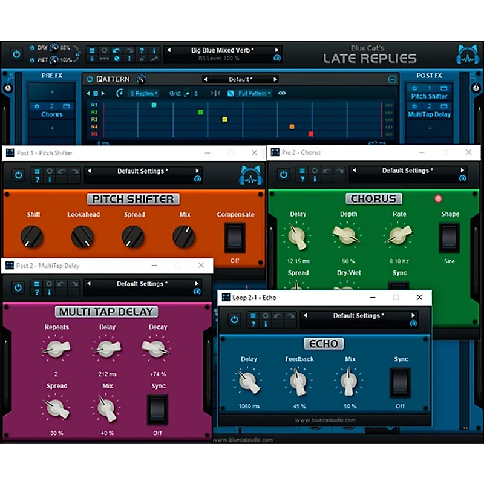Add effect in empty Post FX slot below MultiTap Delay
The width and height of the screenshot is (484, 484).
[430, 128]
